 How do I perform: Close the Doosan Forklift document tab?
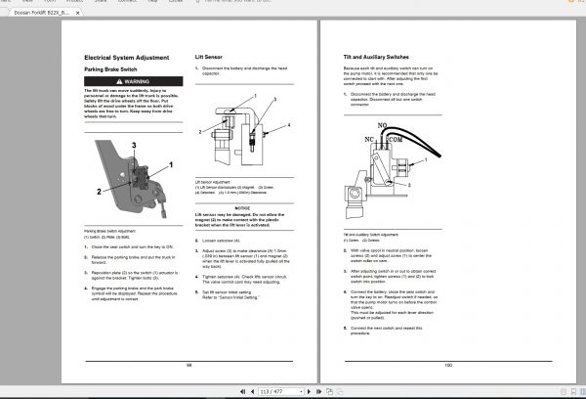pos(78,13)
